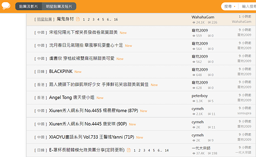
Task: Open the BLACKPINK thread
Action: coord(61,71)
